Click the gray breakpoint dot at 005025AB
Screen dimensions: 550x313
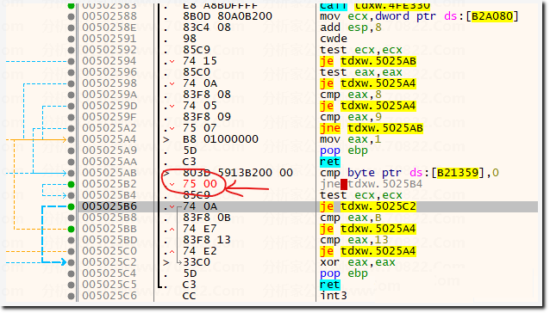coord(72,173)
